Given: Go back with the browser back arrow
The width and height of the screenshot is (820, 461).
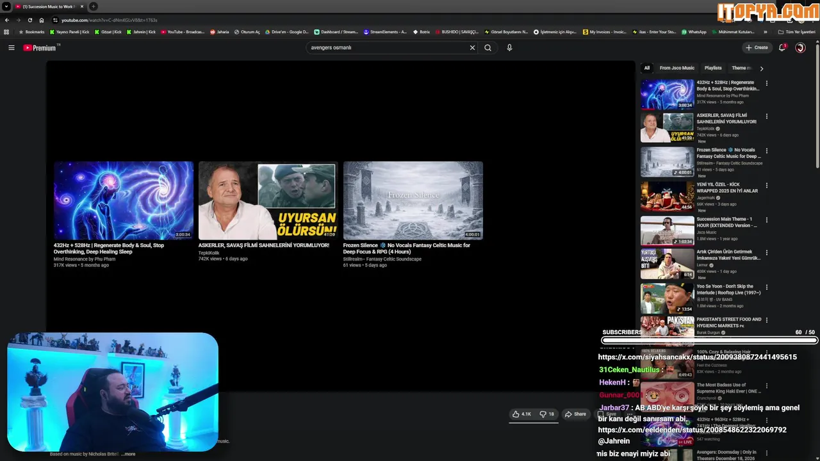Looking at the screenshot, I should [7, 20].
